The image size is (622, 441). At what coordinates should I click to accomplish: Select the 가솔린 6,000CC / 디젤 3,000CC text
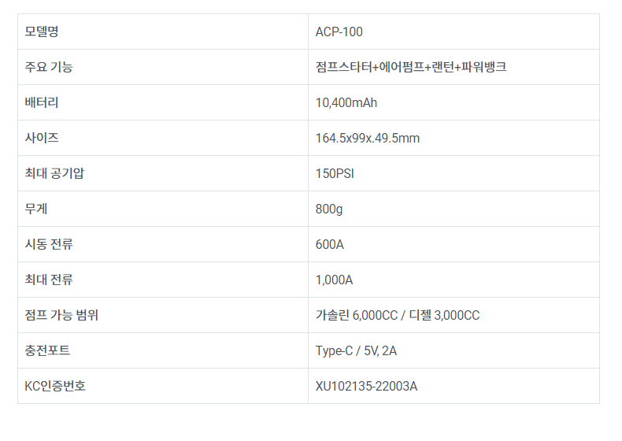point(398,315)
